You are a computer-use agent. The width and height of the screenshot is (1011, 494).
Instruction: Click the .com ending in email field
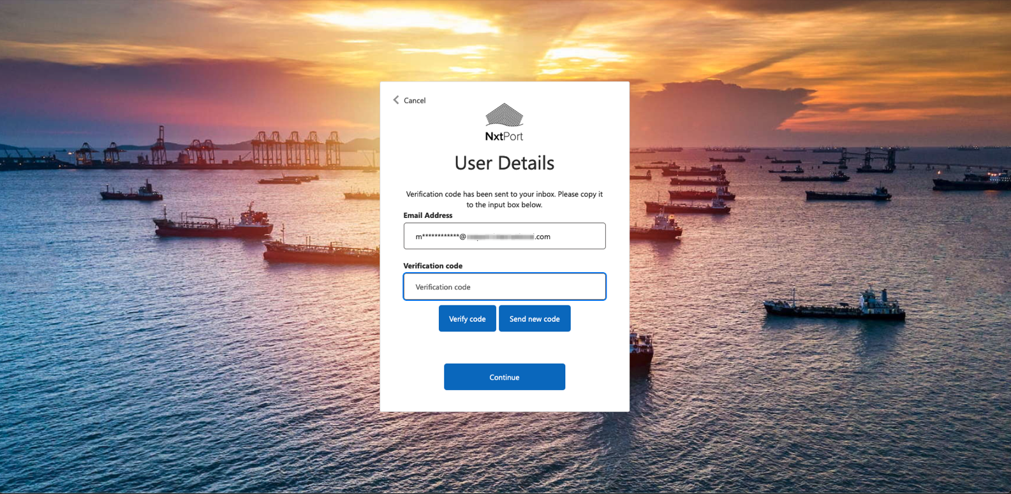coord(543,236)
